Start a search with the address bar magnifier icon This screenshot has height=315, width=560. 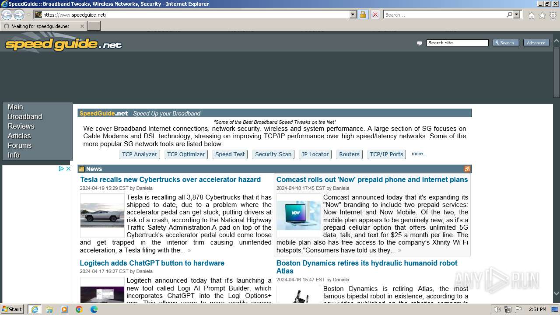coord(509,14)
